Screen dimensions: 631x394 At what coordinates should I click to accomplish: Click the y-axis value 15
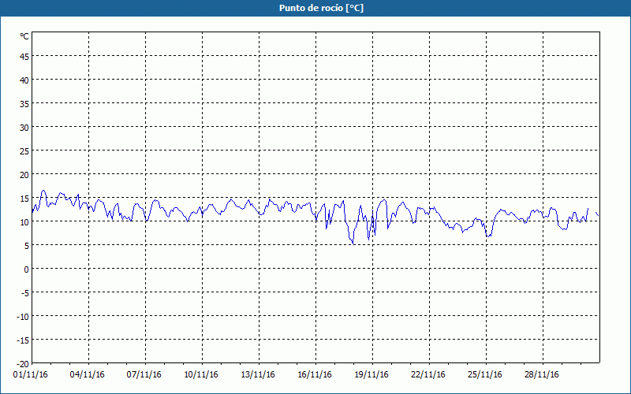tap(24, 199)
